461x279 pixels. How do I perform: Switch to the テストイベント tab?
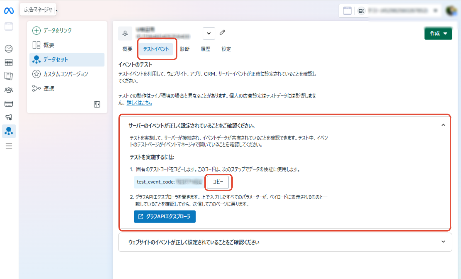[156, 49]
